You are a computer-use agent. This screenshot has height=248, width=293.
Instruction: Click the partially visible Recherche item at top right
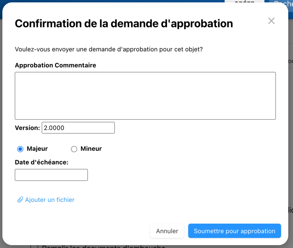click(x=283, y=3)
